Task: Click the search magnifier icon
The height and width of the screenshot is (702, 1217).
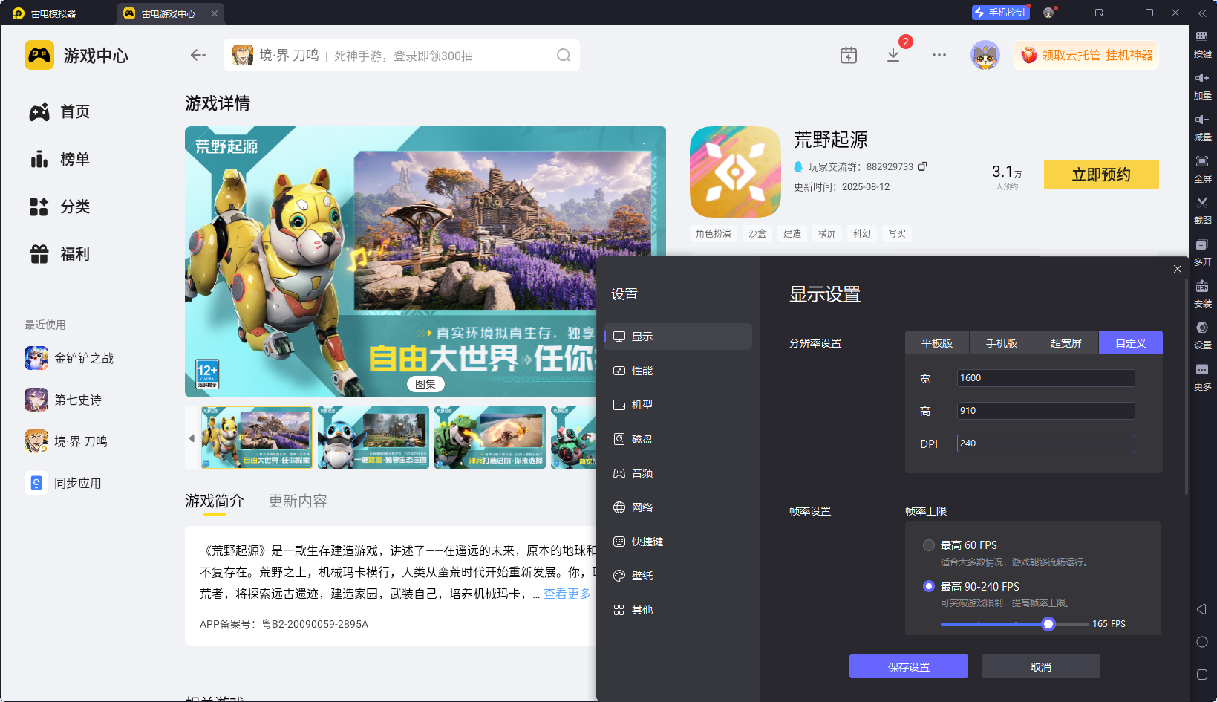Action: (x=564, y=55)
